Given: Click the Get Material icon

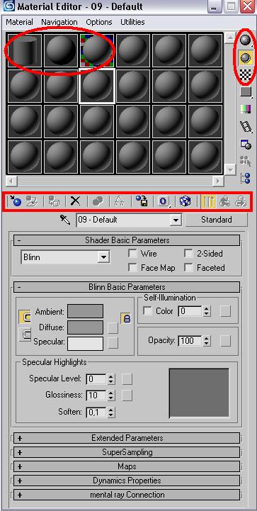Looking at the screenshot, I should (x=15, y=202).
